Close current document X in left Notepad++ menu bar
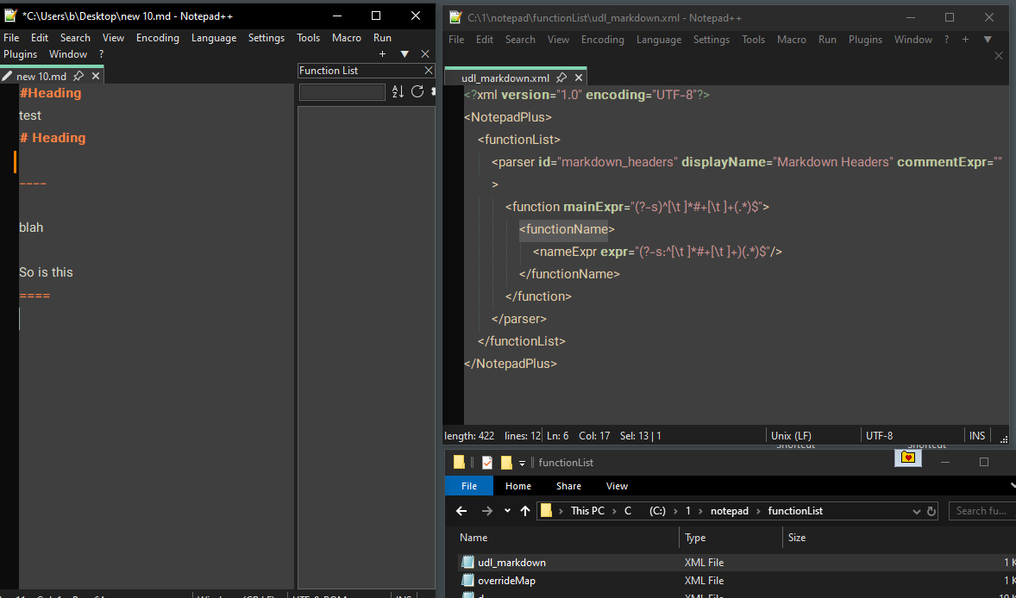Screen dimensions: 1016x598 click(x=425, y=54)
